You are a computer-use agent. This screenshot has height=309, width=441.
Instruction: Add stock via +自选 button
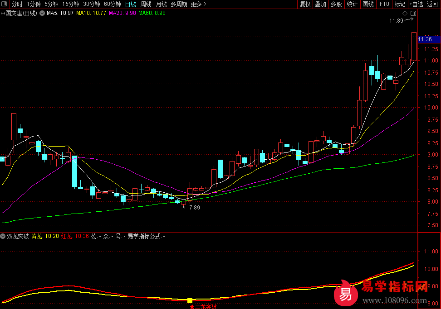(x=416, y=4)
